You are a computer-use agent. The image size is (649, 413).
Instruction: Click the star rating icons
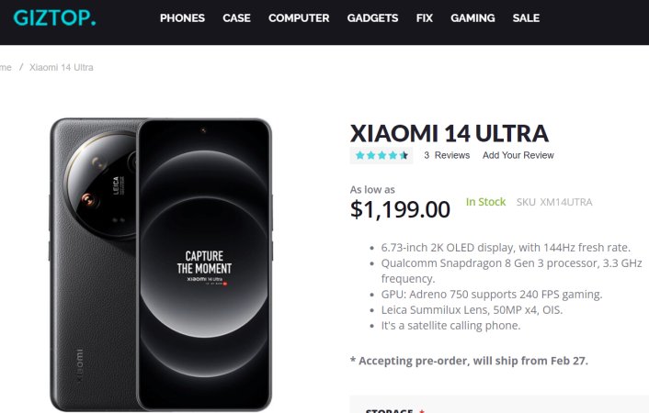point(381,155)
